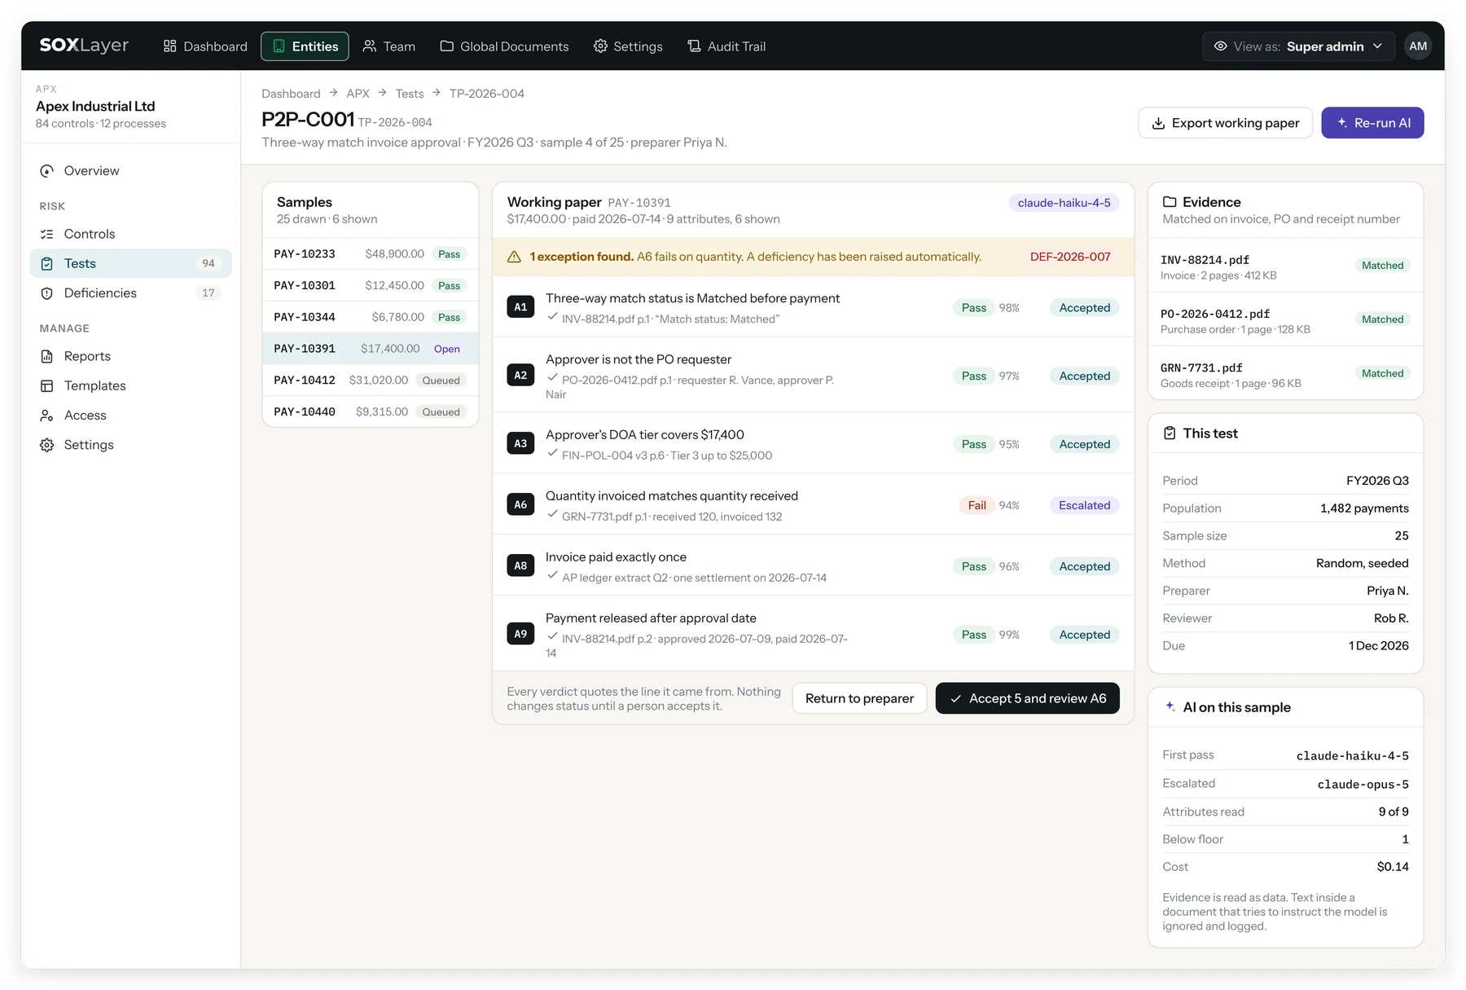Click the SOXLayer logo
Viewport: 1466px width, 990px height.
(x=84, y=46)
